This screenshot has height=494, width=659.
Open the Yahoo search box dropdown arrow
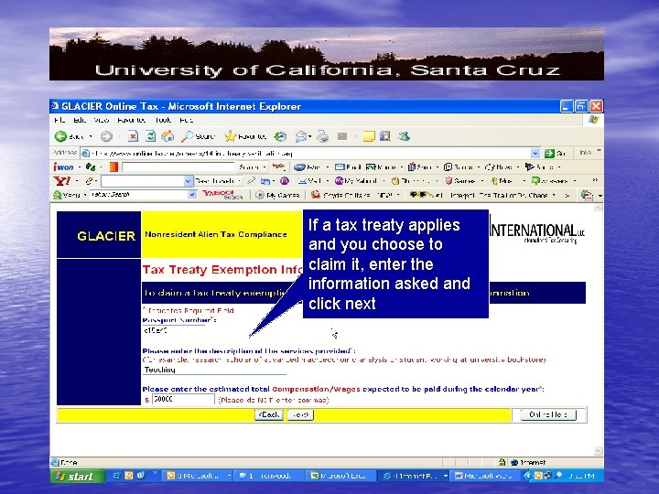pos(188,181)
